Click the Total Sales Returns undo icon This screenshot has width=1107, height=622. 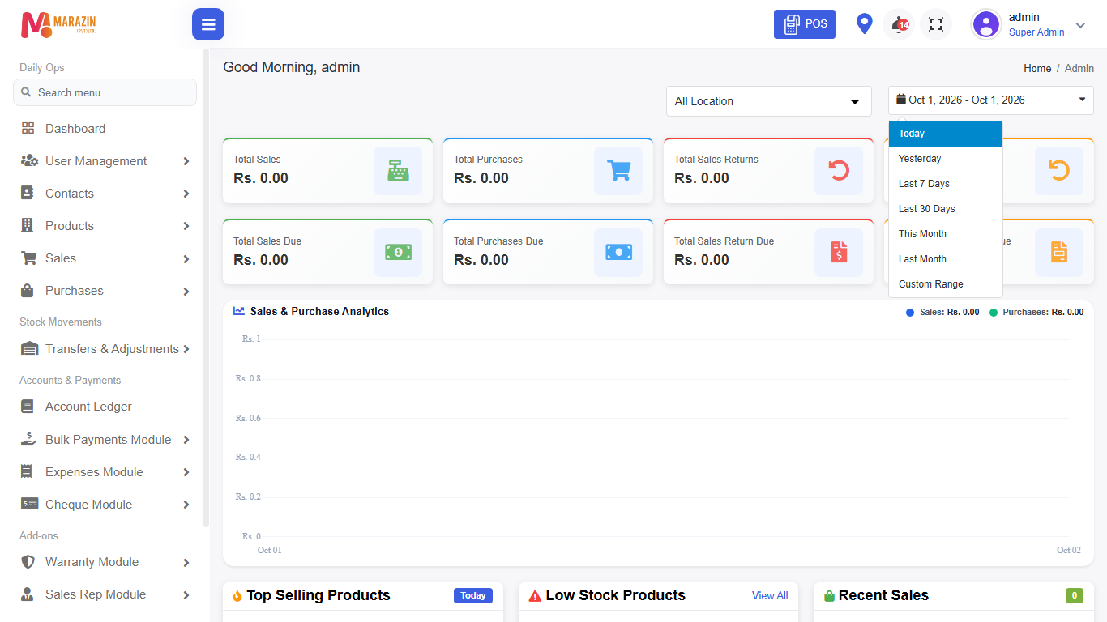[x=839, y=171]
